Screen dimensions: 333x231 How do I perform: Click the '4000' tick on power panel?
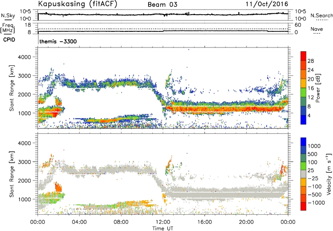(25, 57)
